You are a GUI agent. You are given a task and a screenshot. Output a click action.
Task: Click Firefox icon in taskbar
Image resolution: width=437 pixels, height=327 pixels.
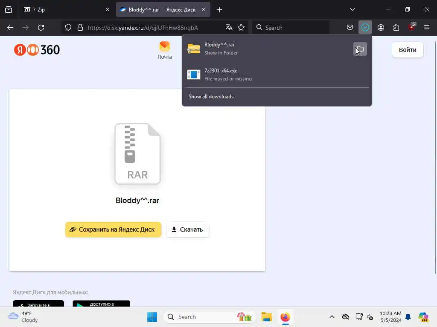(285, 317)
